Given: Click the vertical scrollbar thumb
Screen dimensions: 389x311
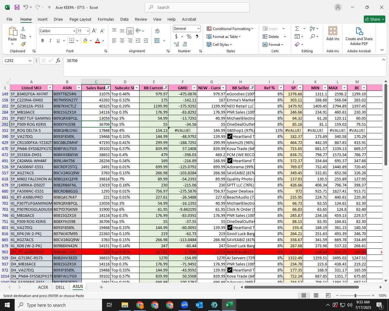Looking at the screenshot, I should [x=386, y=125].
